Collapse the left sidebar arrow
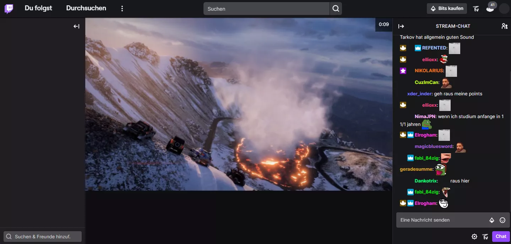This screenshot has height=244, width=511. tap(76, 26)
